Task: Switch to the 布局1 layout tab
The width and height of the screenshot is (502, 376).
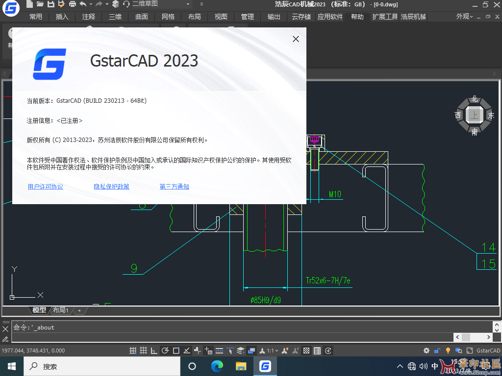Action: (x=61, y=310)
